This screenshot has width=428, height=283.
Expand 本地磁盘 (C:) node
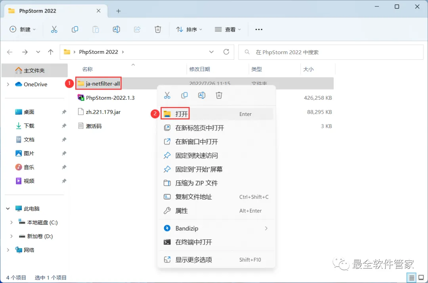point(11,222)
